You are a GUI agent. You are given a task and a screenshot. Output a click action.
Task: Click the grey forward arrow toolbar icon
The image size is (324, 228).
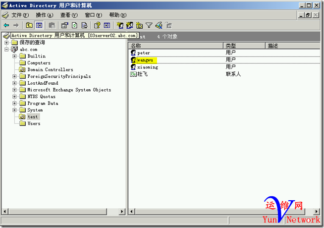pyautogui.click(x=16, y=25)
